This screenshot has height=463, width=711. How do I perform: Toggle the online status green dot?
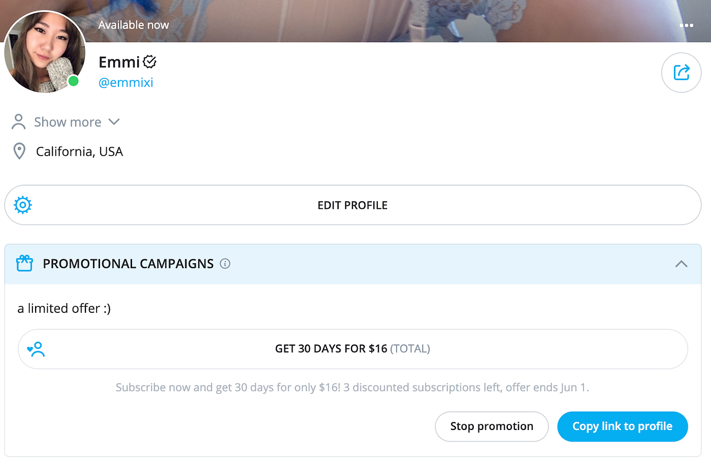(74, 81)
